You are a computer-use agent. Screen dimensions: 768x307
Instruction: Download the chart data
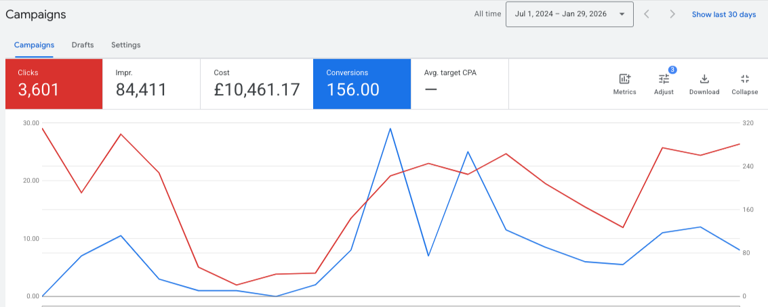tap(704, 79)
